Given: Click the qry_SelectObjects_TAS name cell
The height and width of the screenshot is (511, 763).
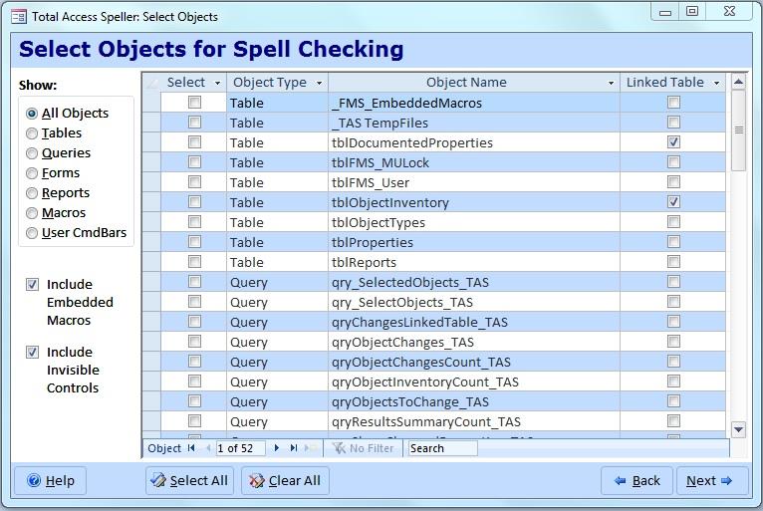Looking at the screenshot, I should 474,302.
